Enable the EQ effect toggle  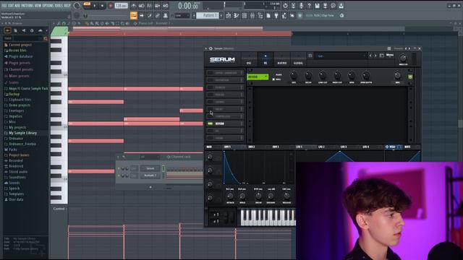point(211,131)
